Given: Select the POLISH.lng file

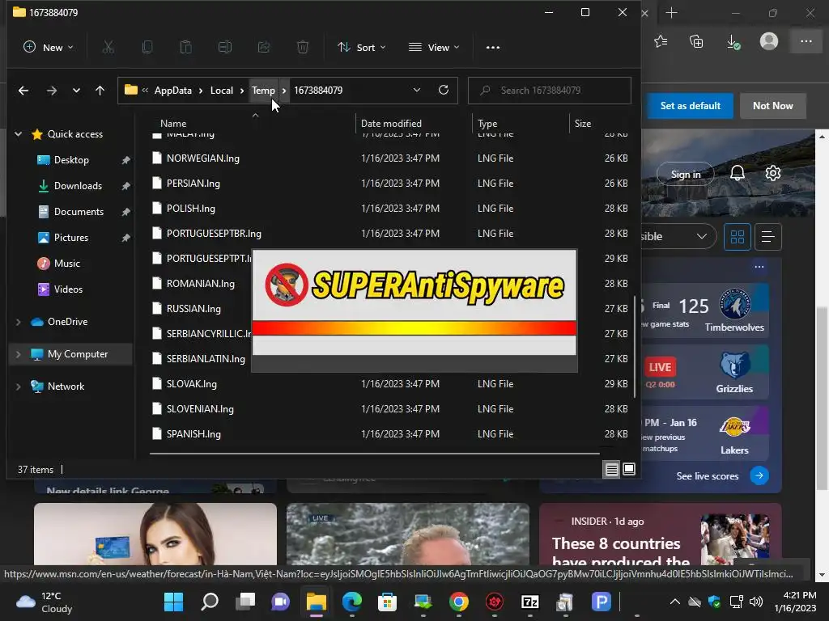Looking at the screenshot, I should coord(191,209).
